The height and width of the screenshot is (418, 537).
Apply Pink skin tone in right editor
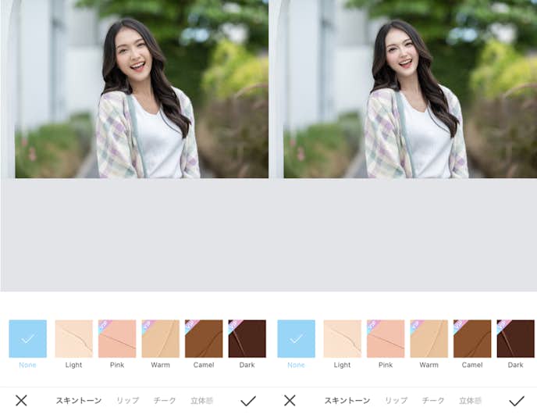(386, 339)
